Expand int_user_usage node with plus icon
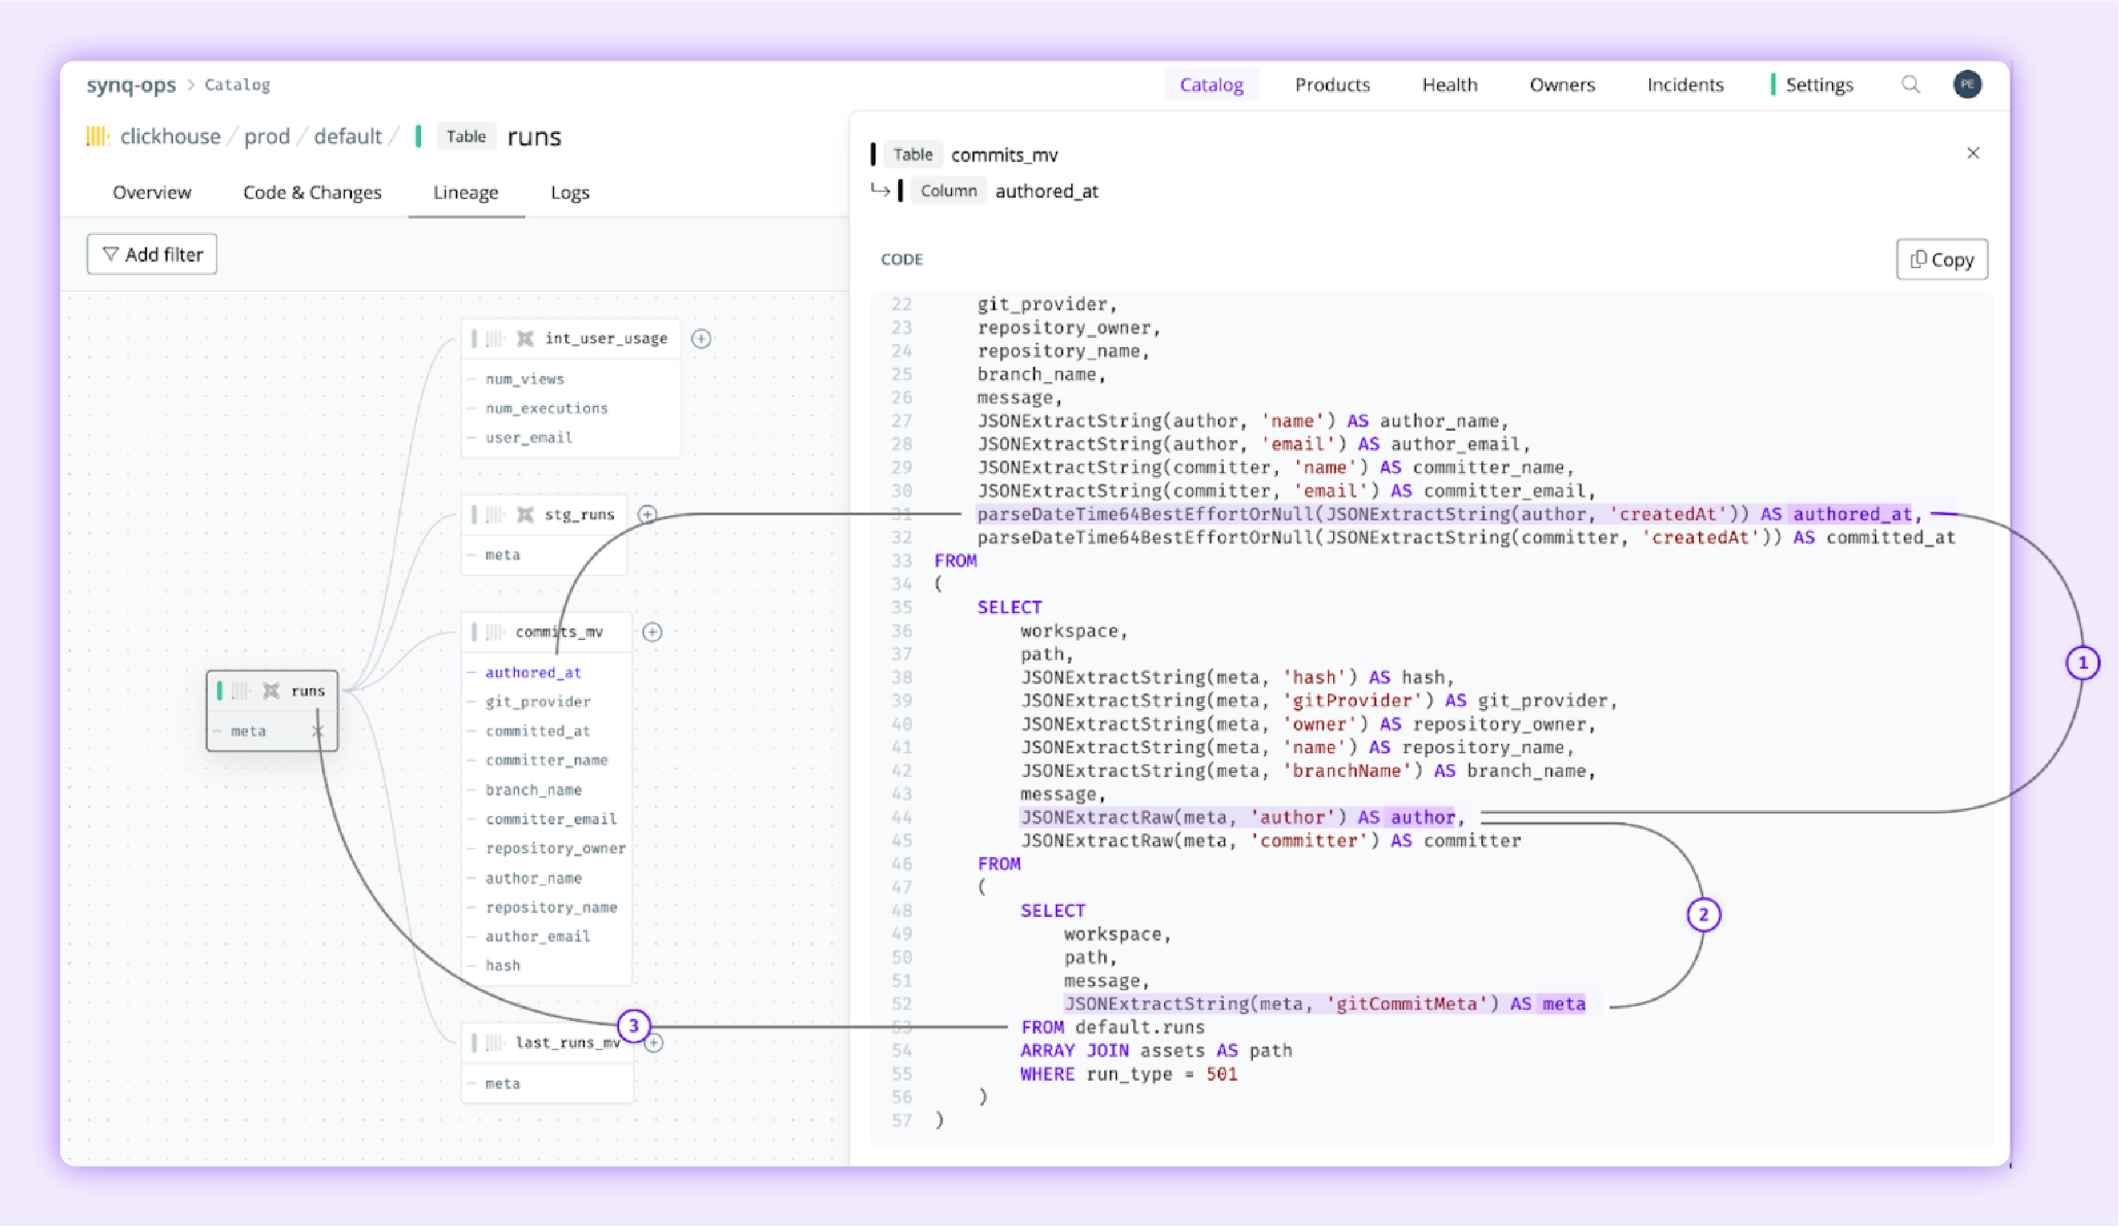This screenshot has width=2119, height=1227. (x=701, y=339)
